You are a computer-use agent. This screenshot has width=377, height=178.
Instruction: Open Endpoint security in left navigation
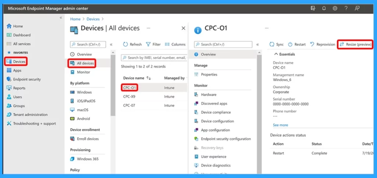(24, 79)
